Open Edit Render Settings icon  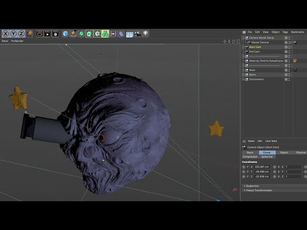tap(56, 34)
